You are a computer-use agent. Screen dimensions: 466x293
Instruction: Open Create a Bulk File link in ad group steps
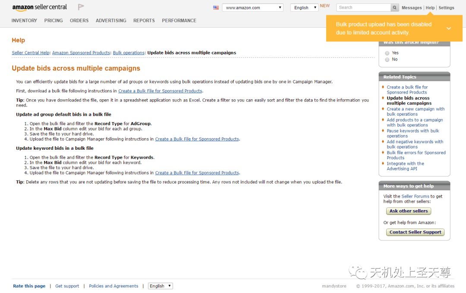[197, 139]
